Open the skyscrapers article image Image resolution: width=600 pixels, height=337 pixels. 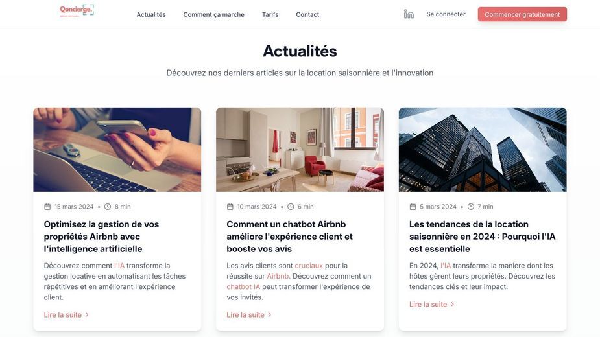(x=483, y=150)
